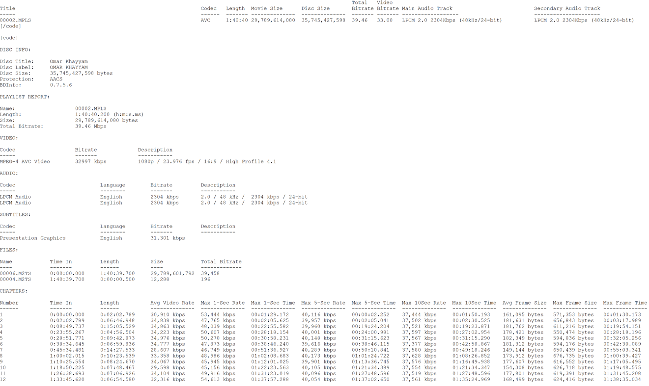
Task: Click the DISC INFO heading
Action: coord(15,50)
